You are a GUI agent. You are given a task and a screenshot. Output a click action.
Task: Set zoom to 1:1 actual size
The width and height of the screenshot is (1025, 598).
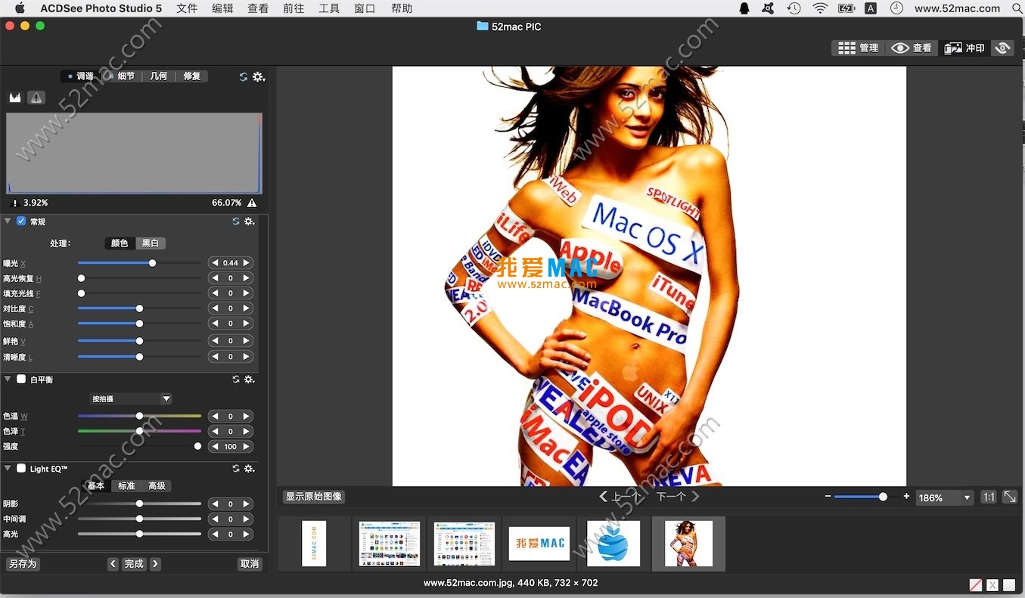[989, 497]
